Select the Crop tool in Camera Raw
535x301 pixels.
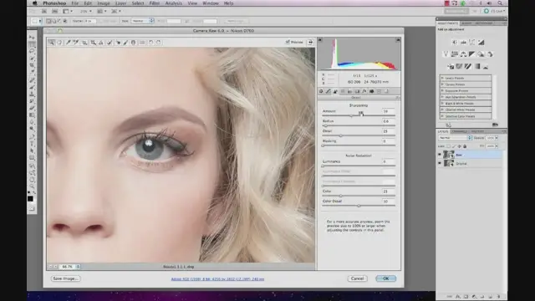point(93,43)
